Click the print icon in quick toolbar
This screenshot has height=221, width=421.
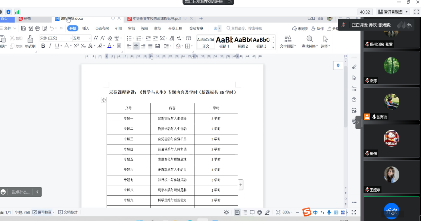(x=38, y=28)
